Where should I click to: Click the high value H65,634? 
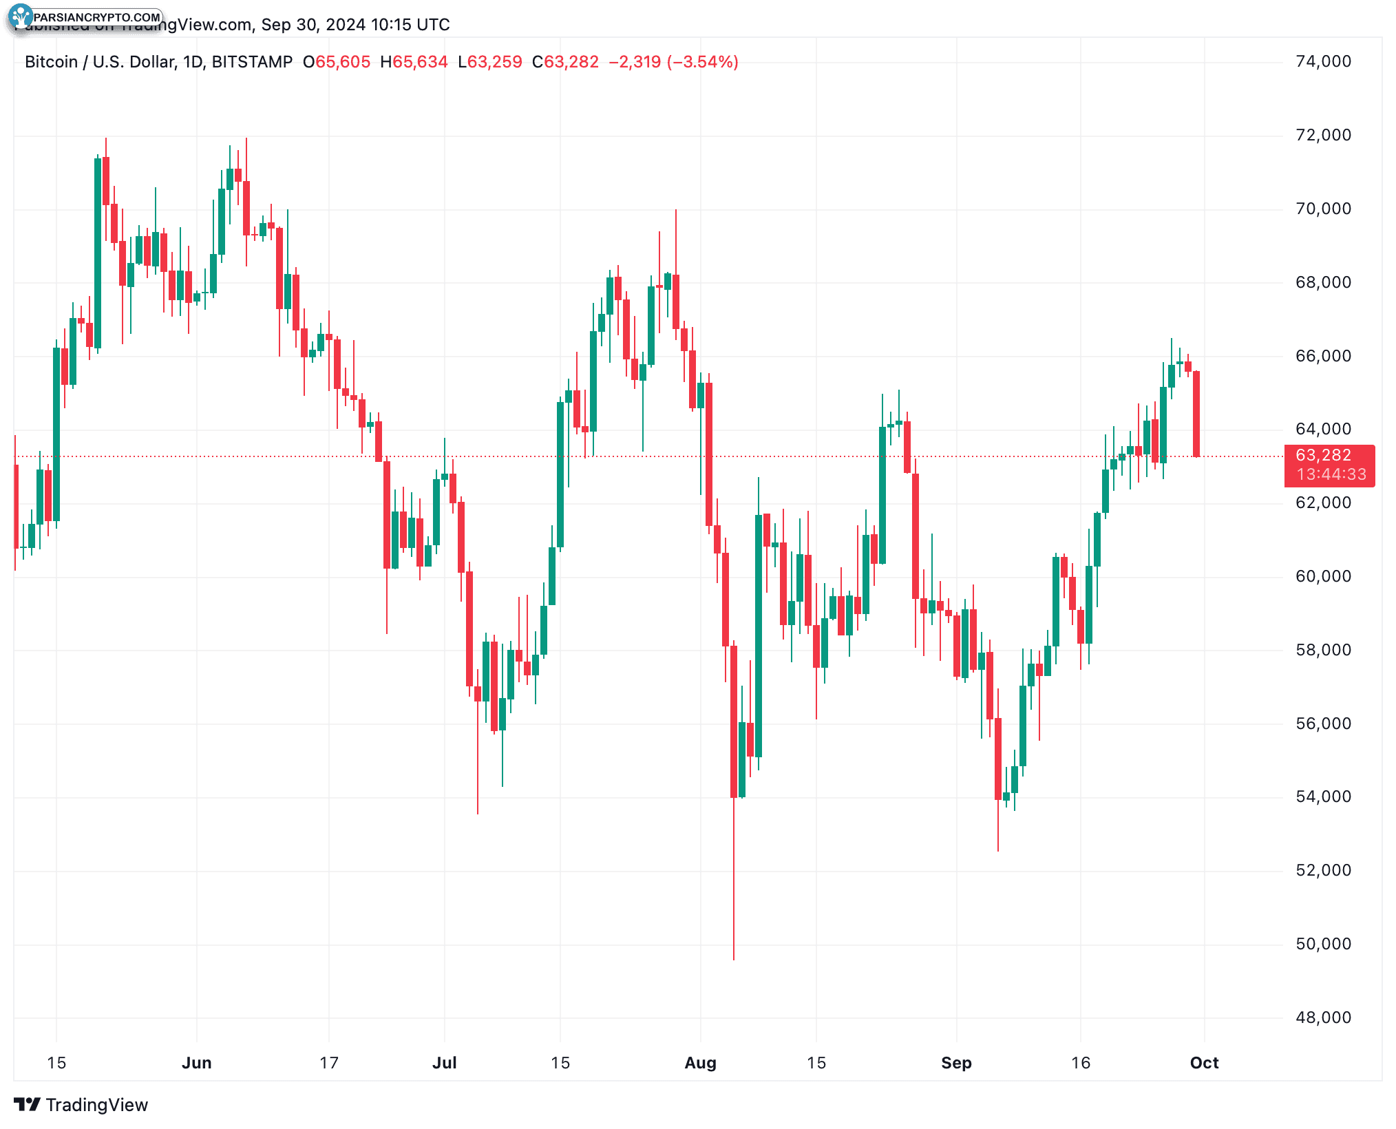[414, 62]
